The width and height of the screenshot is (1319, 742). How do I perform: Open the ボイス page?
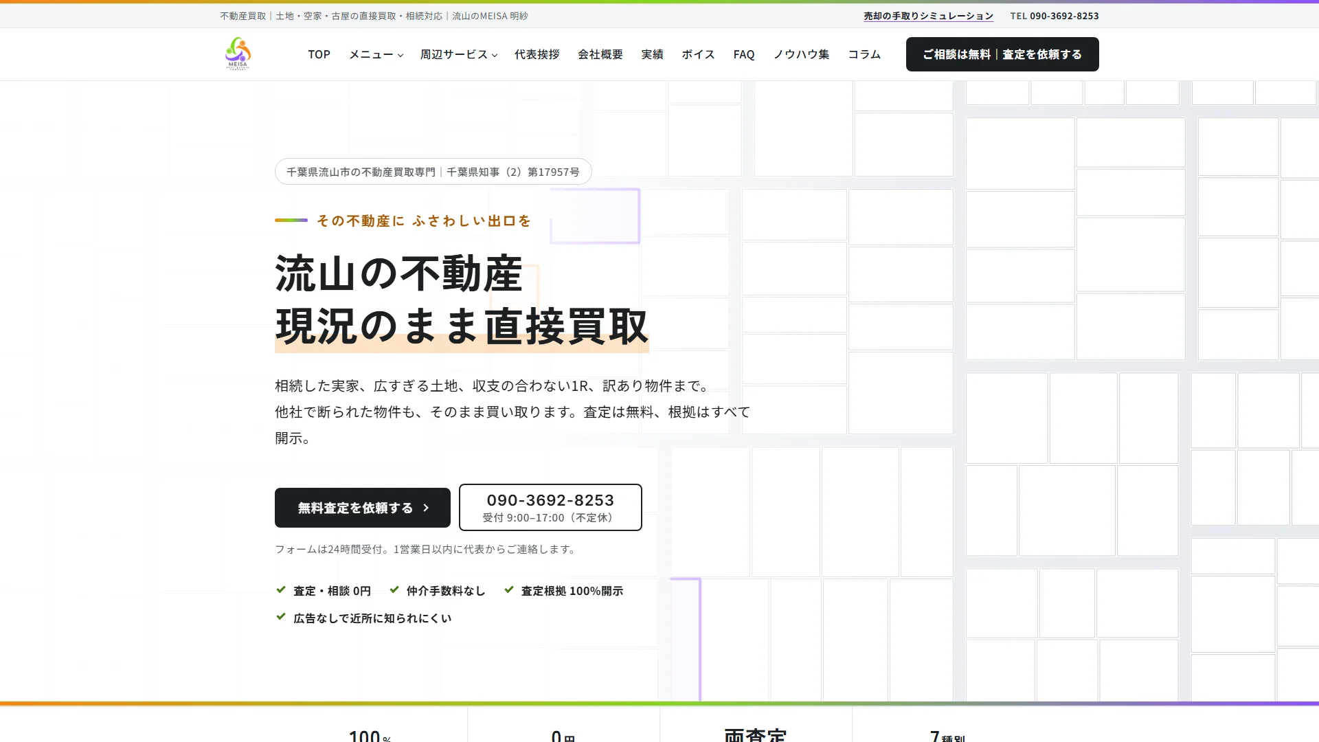pos(698,54)
